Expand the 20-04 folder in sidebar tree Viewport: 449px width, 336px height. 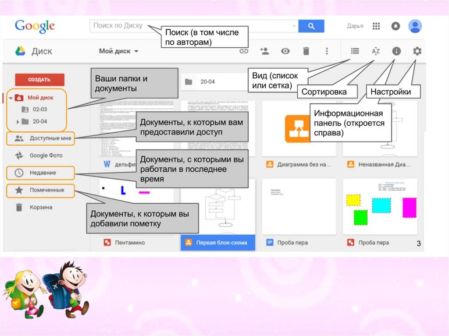[x=18, y=122]
